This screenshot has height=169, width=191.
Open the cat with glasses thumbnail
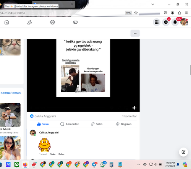[x=10, y=47]
